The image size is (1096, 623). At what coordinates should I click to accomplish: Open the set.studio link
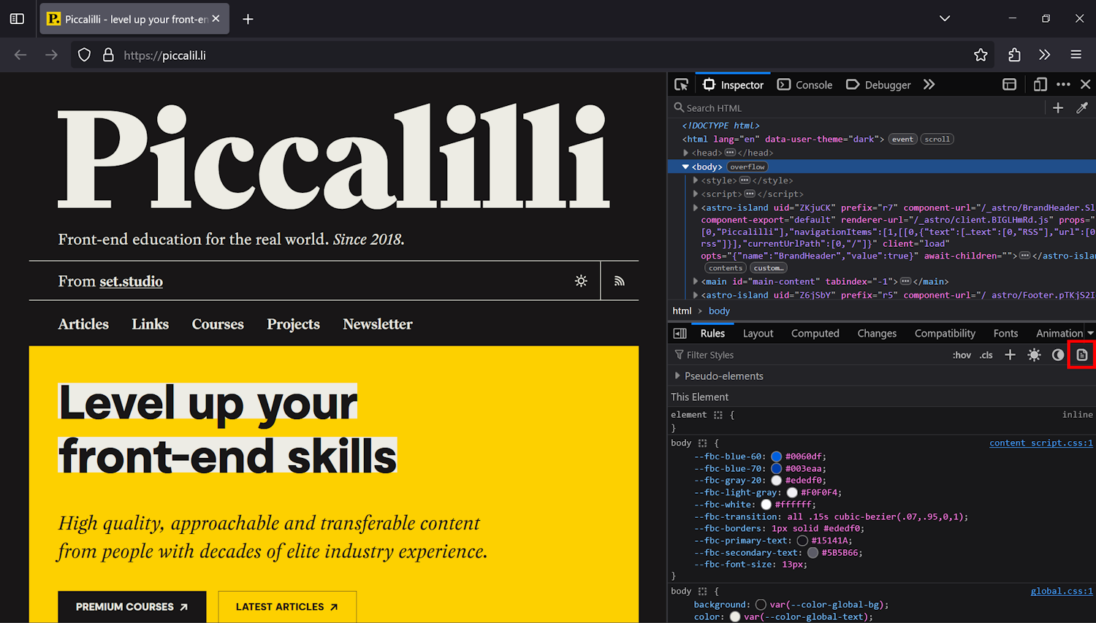click(x=132, y=282)
